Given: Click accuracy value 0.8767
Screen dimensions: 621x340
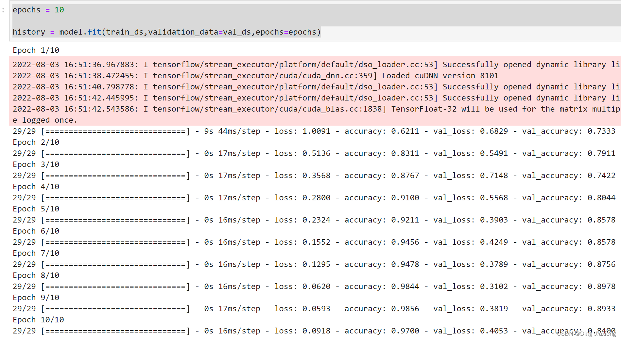Looking at the screenshot, I should tap(405, 176).
